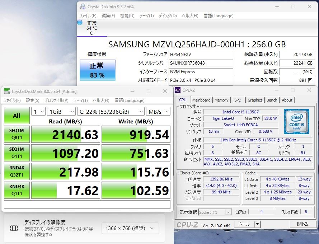Click the RND4K Q32T1 write result 115.76

pyautogui.click(x=136, y=172)
